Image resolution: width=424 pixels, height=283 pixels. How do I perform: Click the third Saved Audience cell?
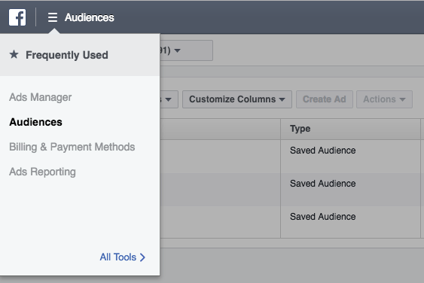click(350, 222)
